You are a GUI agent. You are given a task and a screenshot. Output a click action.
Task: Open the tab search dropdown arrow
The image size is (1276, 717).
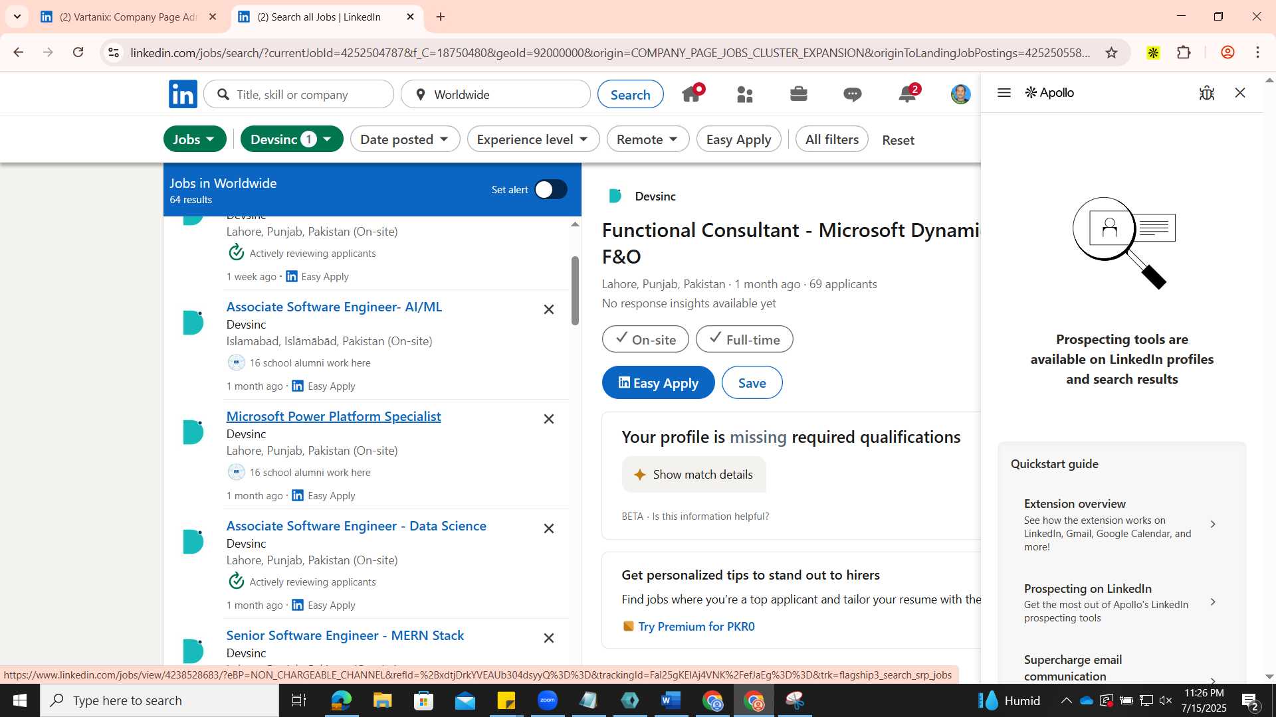click(x=17, y=17)
